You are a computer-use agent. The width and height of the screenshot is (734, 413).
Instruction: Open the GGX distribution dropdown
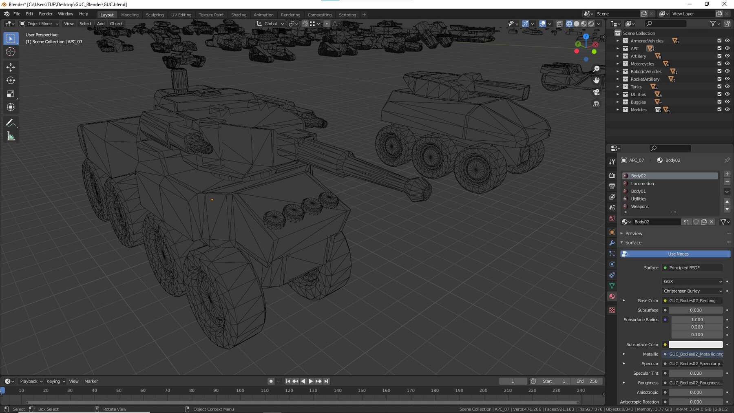[692, 281]
